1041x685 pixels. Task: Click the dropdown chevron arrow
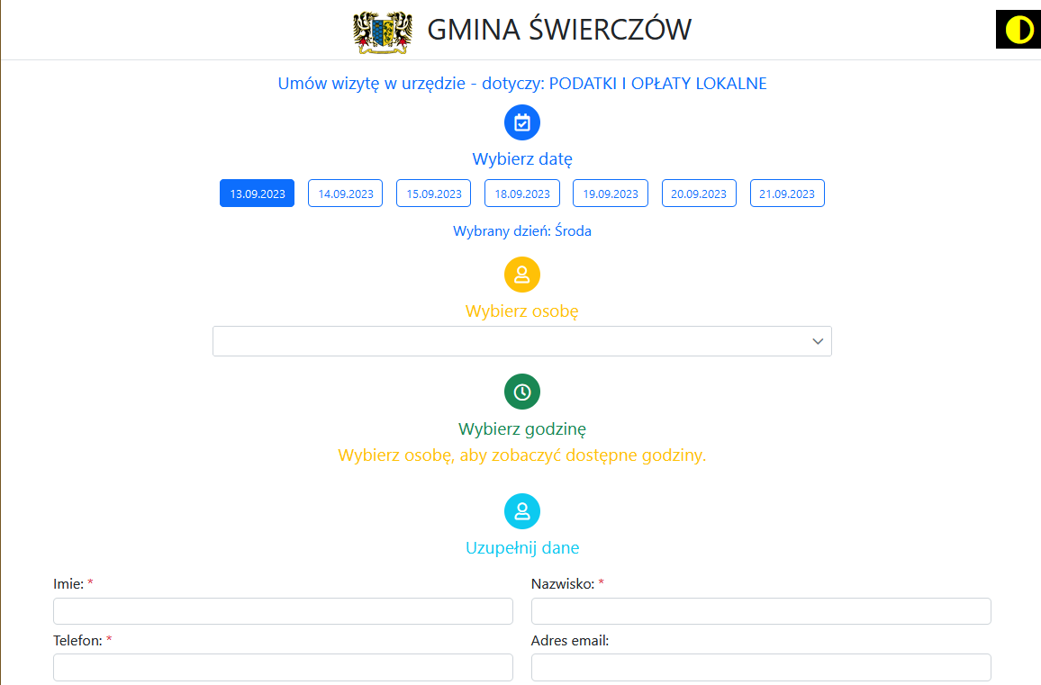click(x=818, y=341)
